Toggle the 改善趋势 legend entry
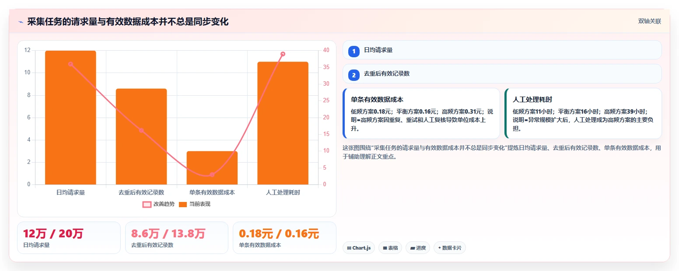Image resolution: width=679 pixels, height=271 pixels. 158,204
